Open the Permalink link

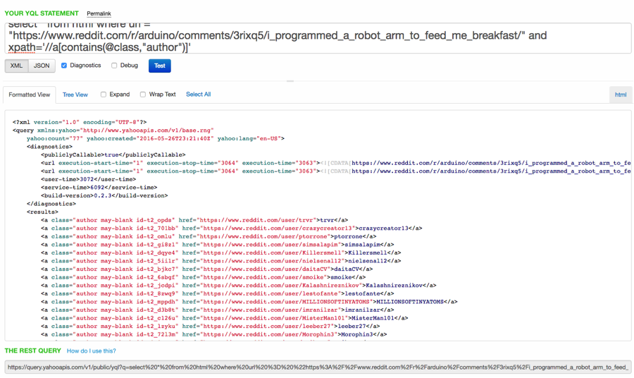(99, 14)
